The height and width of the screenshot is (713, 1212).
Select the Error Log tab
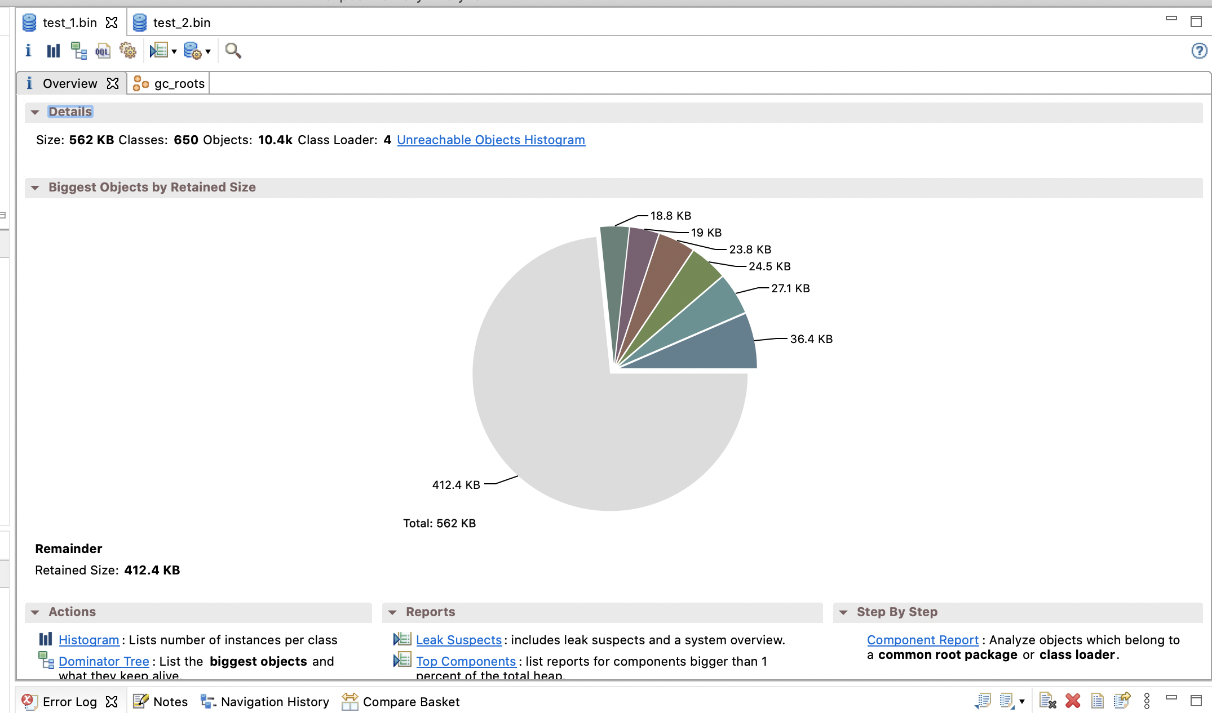click(x=70, y=701)
